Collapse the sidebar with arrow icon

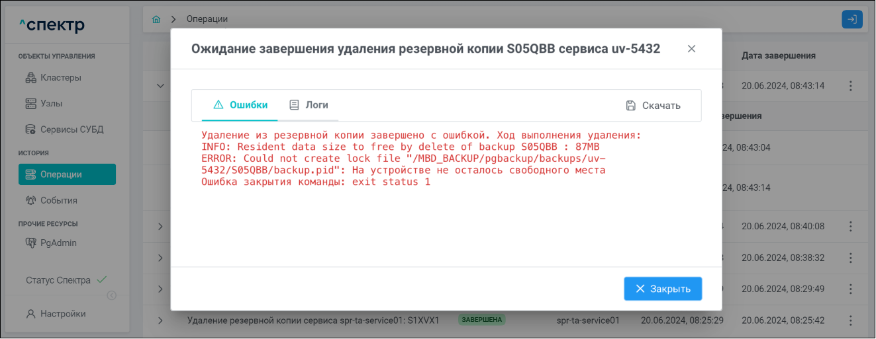[112, 295]
